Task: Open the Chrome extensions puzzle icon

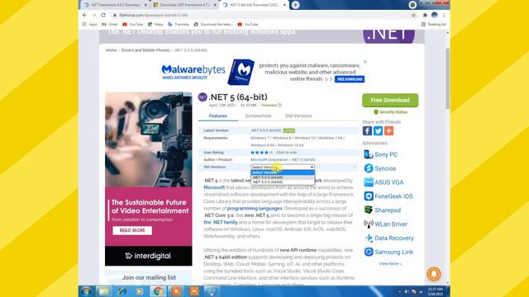Action: pyautogui.click(x=425, y=15)
